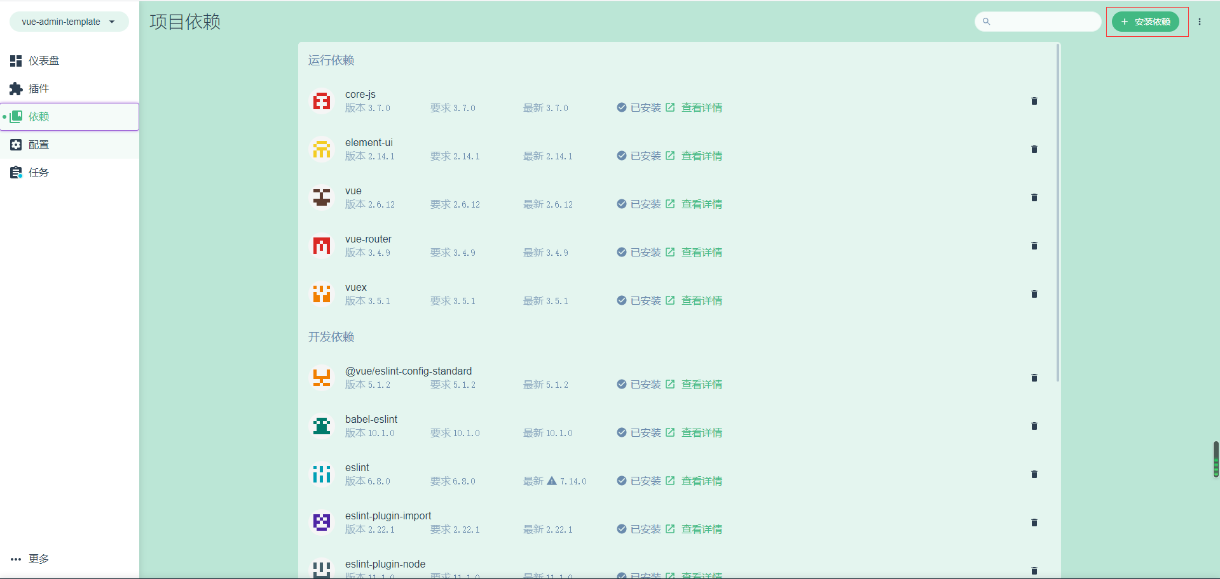Delete the eslint dependency

[1034, 474]
